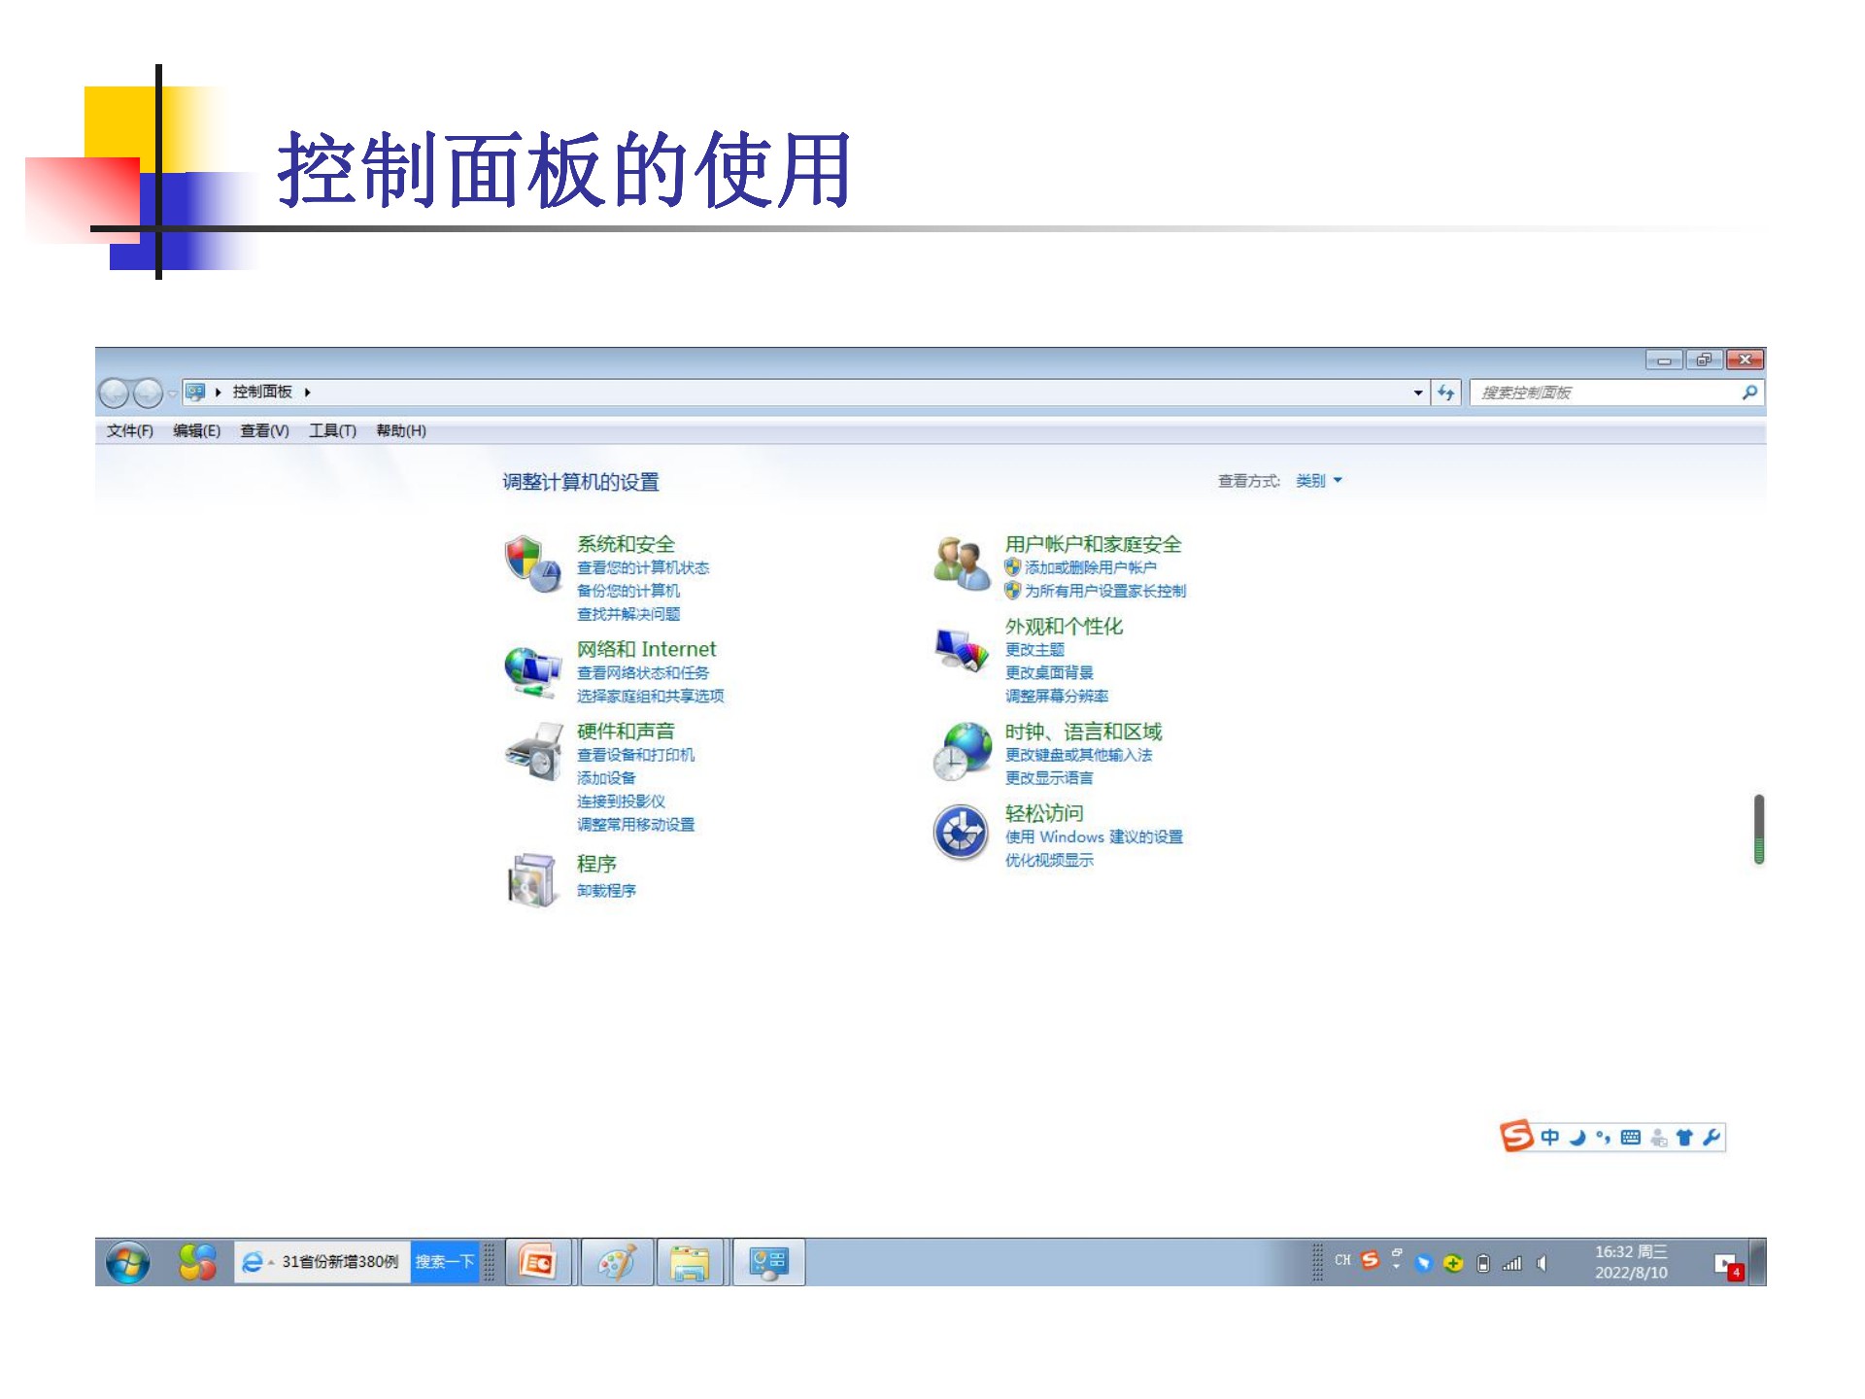Click the Ease of Access icon
This screenshot has height=1399, width=1865.
point(961,833)
